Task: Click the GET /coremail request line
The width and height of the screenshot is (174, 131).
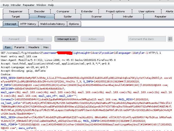Action: pos(81,53)
